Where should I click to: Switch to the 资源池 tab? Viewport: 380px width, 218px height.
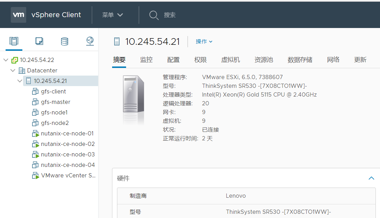[264, 60]
